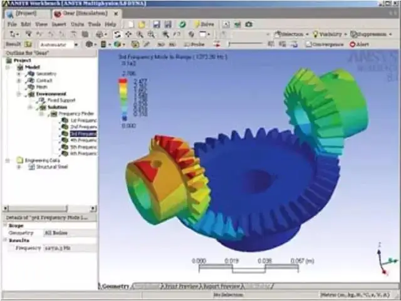This screenshot has width=401, height=301.
Task: Click the yellow Open file icon
Action: point(142,24)
